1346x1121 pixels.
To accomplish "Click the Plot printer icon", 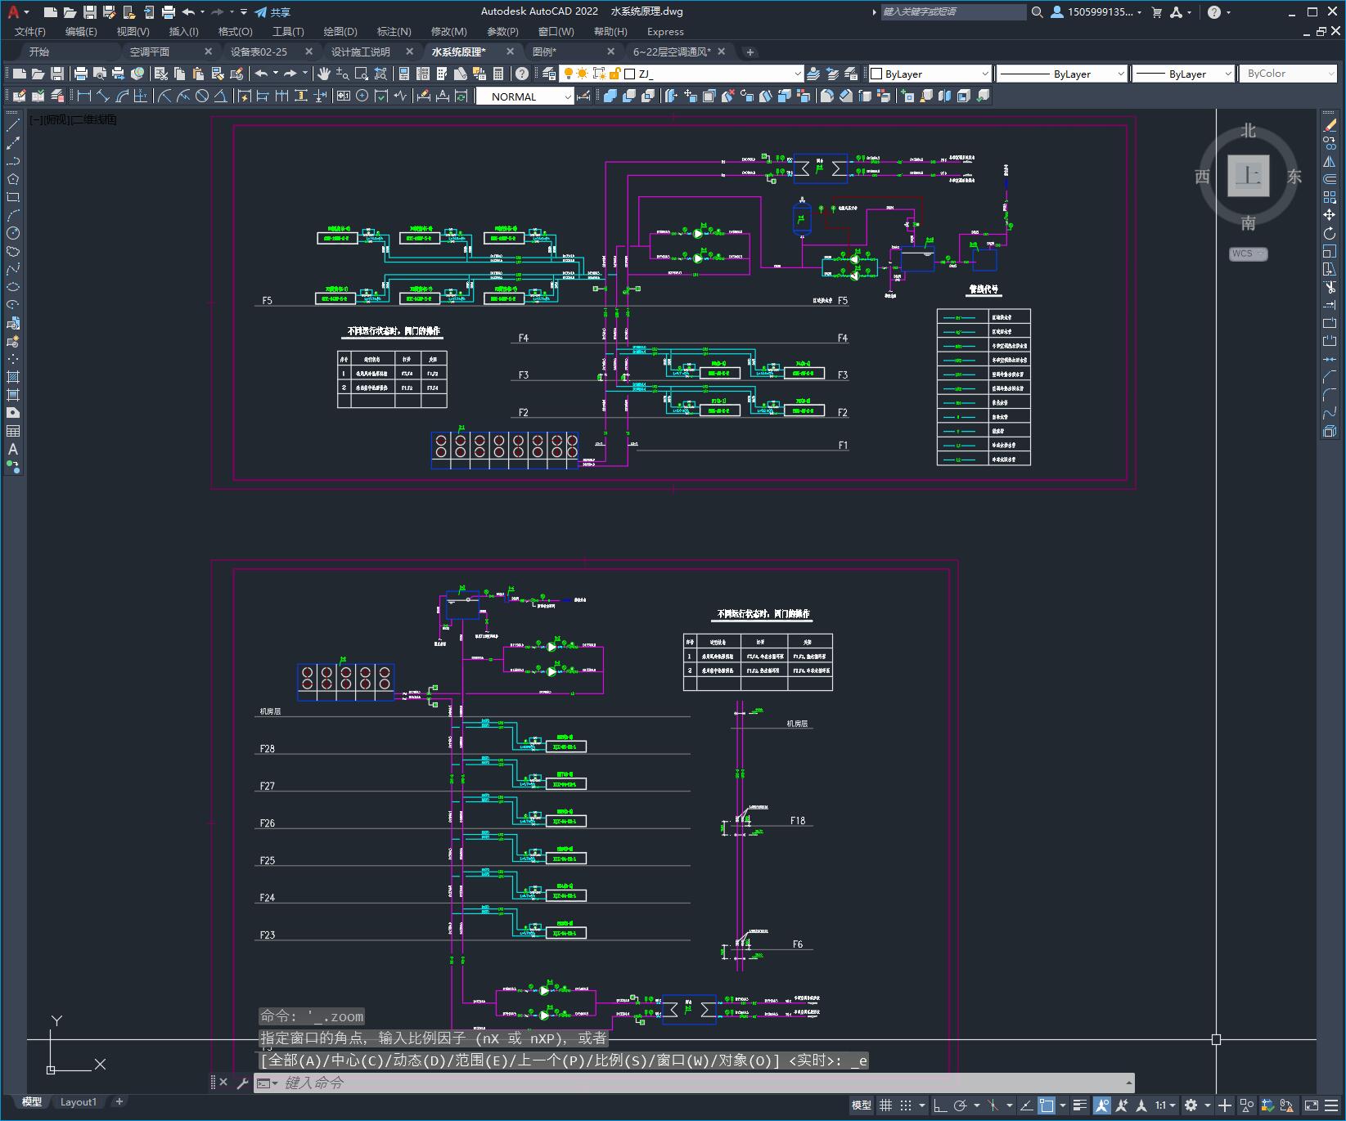I will [81, 74].
